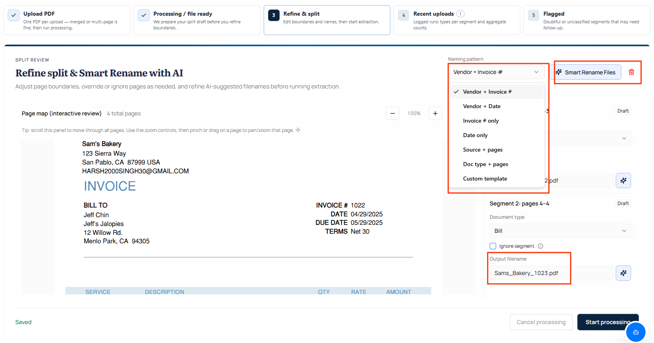Viewport: 654px width, 343px height.
Task: Click the email HARSH2000SINGH30@GMAIL.COM
Action: [x=135, y=171]
